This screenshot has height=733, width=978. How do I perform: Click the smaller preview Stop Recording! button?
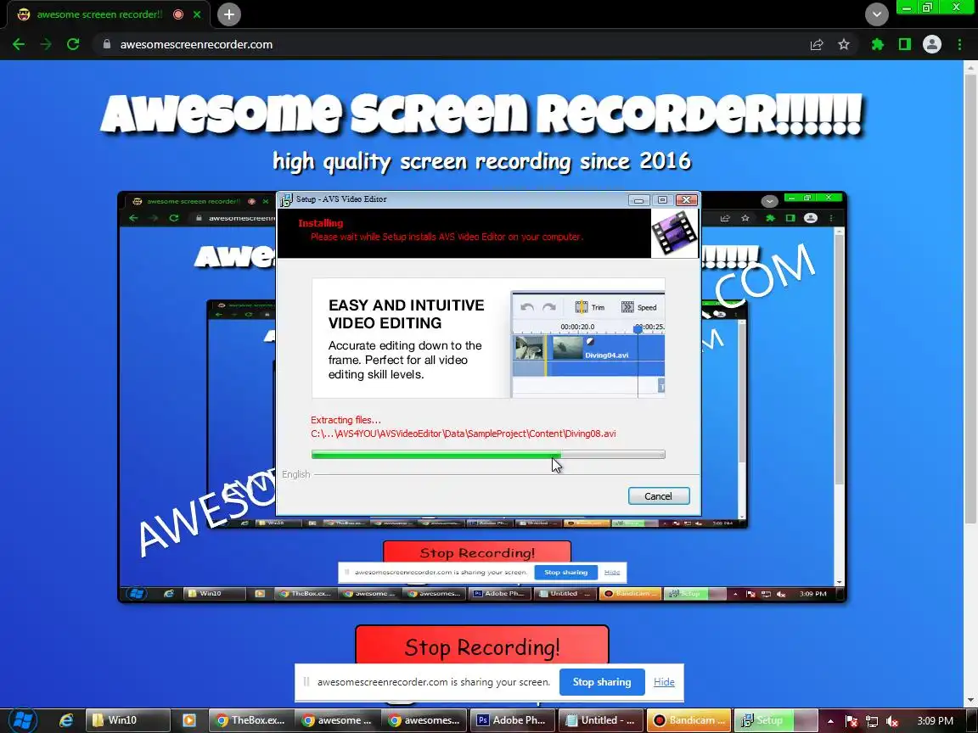[477, 552]
